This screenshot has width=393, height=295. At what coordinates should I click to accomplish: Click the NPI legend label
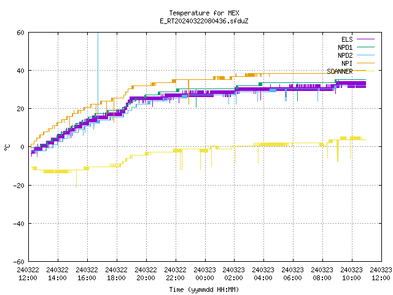pos(347,63)
